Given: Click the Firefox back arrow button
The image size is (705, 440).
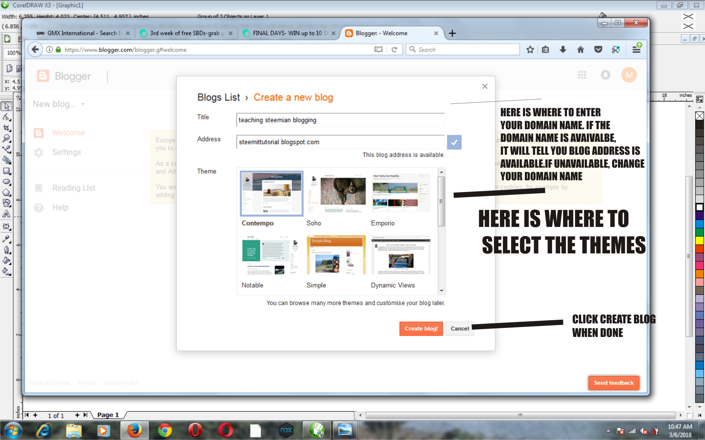Looking at the screenshot, I should click(35, 49).
